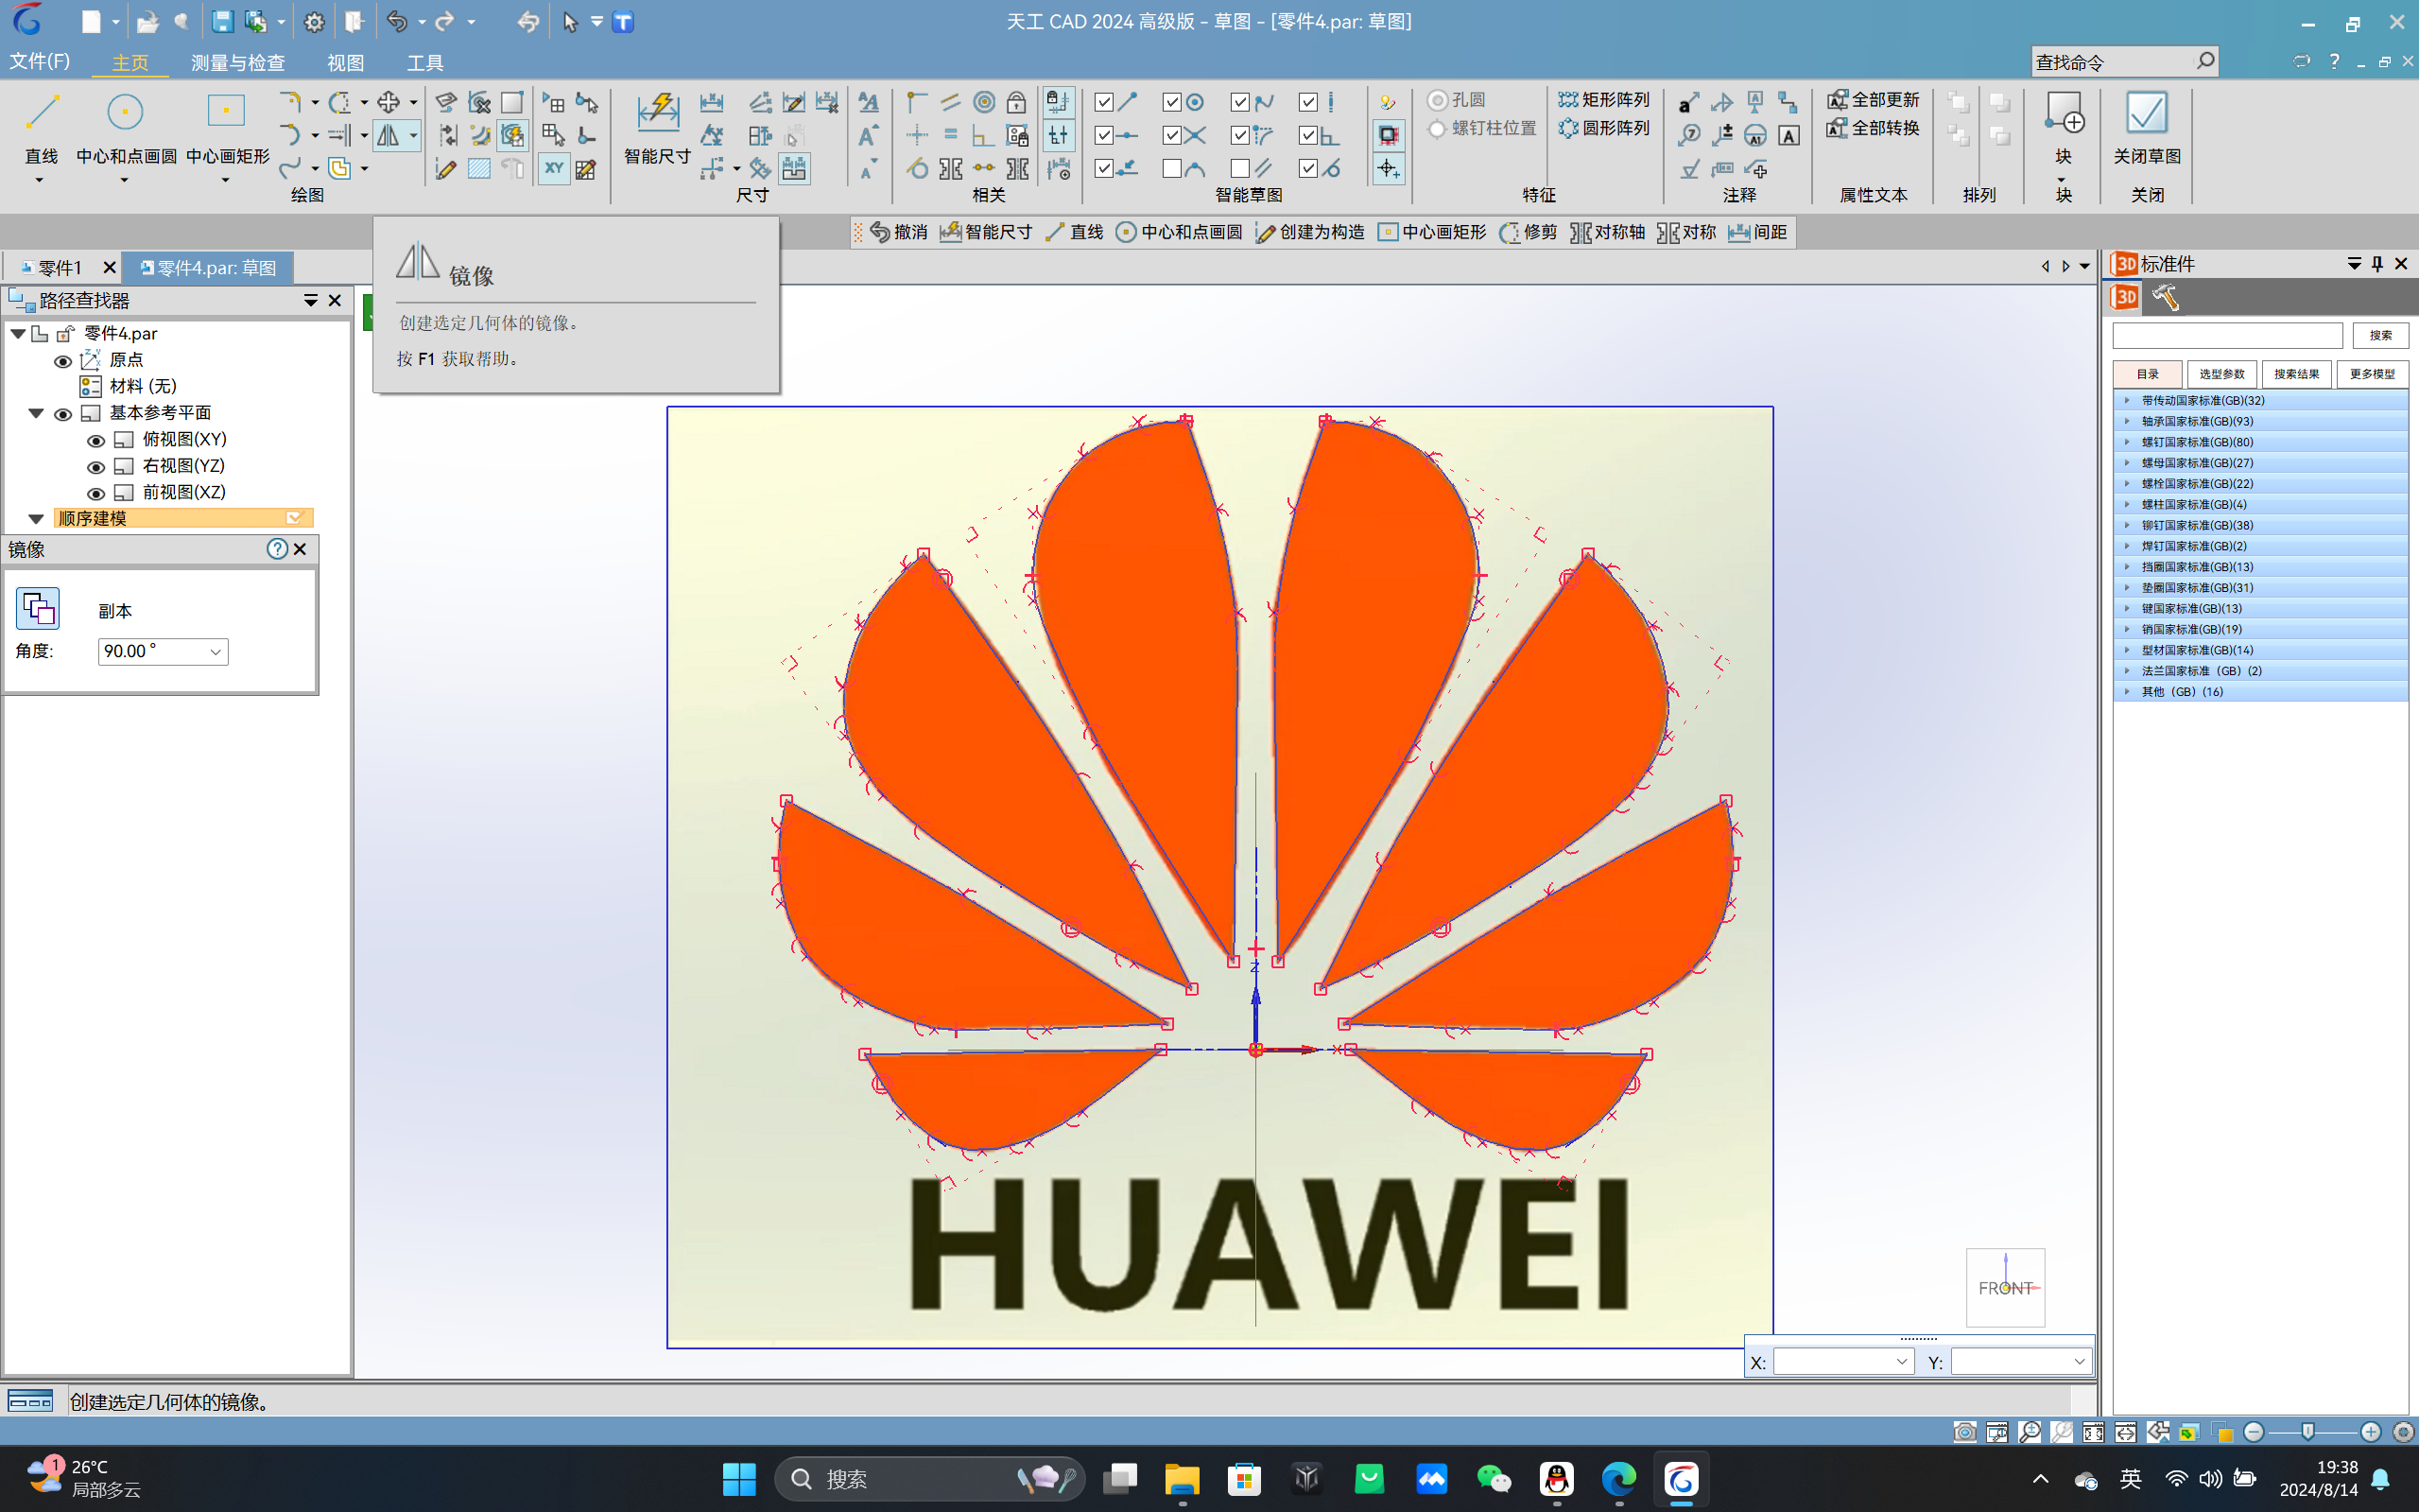This screenshot has width=2419, height=1512.
Task: Click the More Models (更多模型) button
Action: [2372, 374]
